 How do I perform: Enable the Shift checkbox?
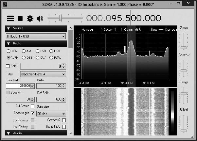coord(8,66)
